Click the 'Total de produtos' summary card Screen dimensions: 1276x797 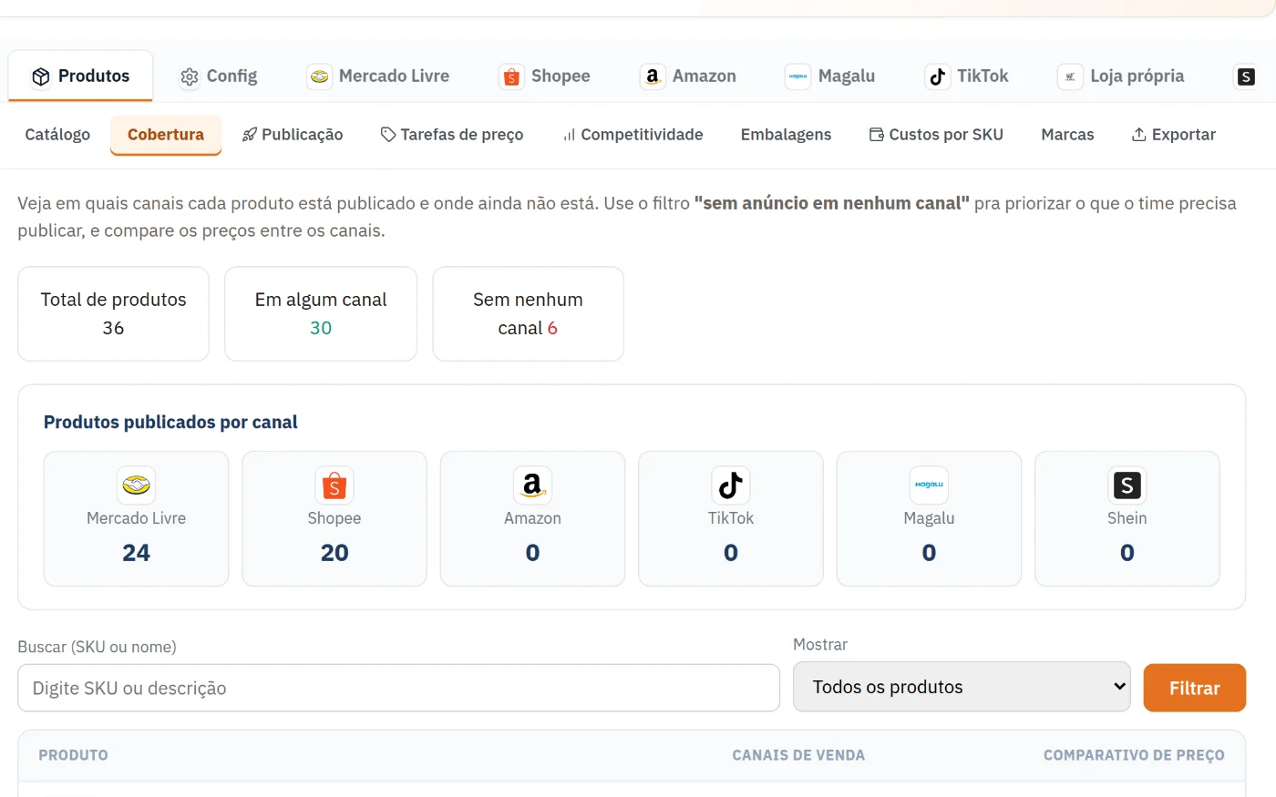click(113, 313)
